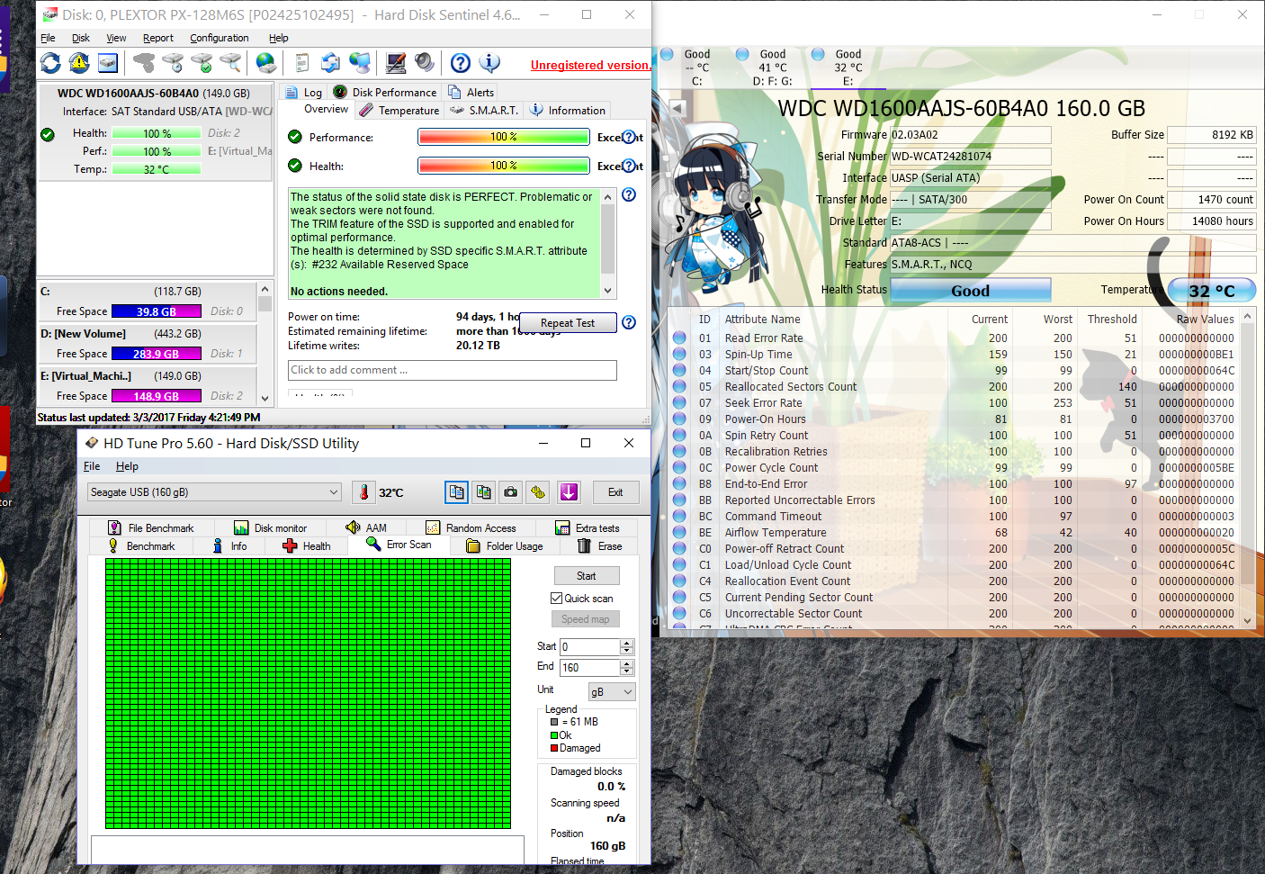Click the Health 100 % gradient bar in Overview
Viewport: 1265px width, 874px height.
(504, 166)
